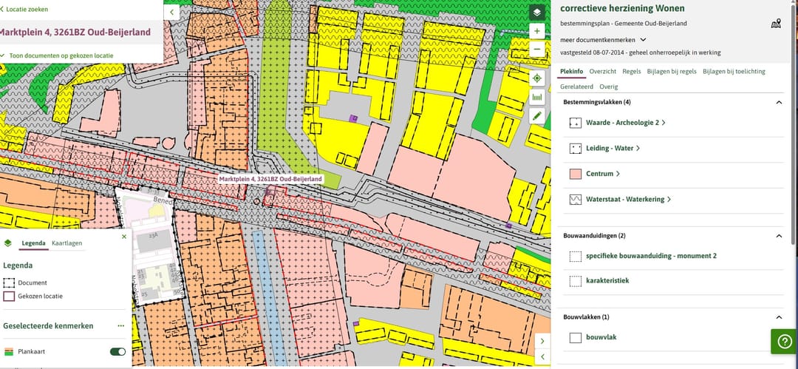Image resolution: width=798 pixels, height=369 pixels.
Task: Open the Waarde - Archeologie 2 link
Action: point(625,123)
